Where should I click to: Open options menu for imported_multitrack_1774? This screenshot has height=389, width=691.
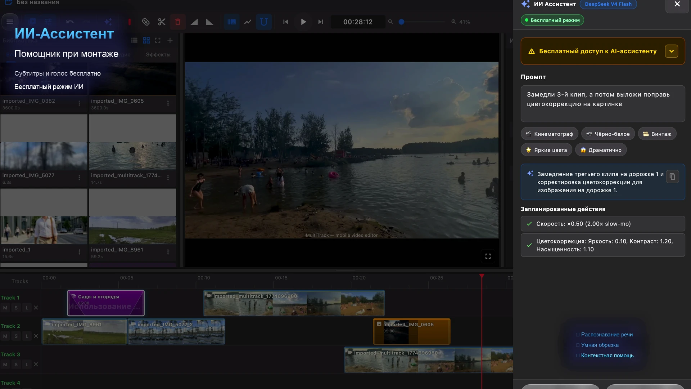168,178
